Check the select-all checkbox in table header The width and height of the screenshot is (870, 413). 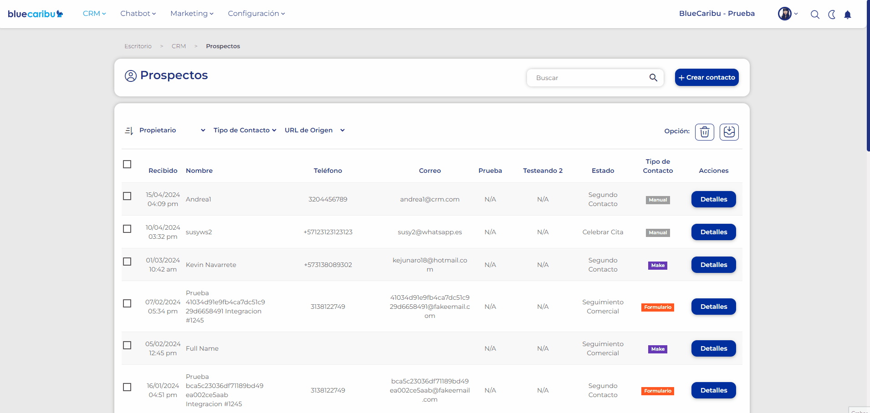tap(127, 164)
